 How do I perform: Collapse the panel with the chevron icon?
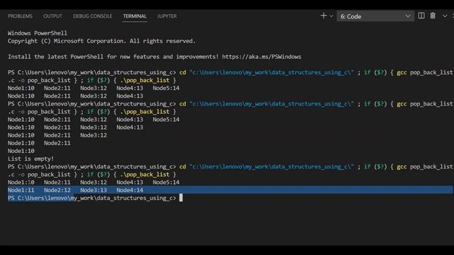pyautogui.click(x=445, y=16)
